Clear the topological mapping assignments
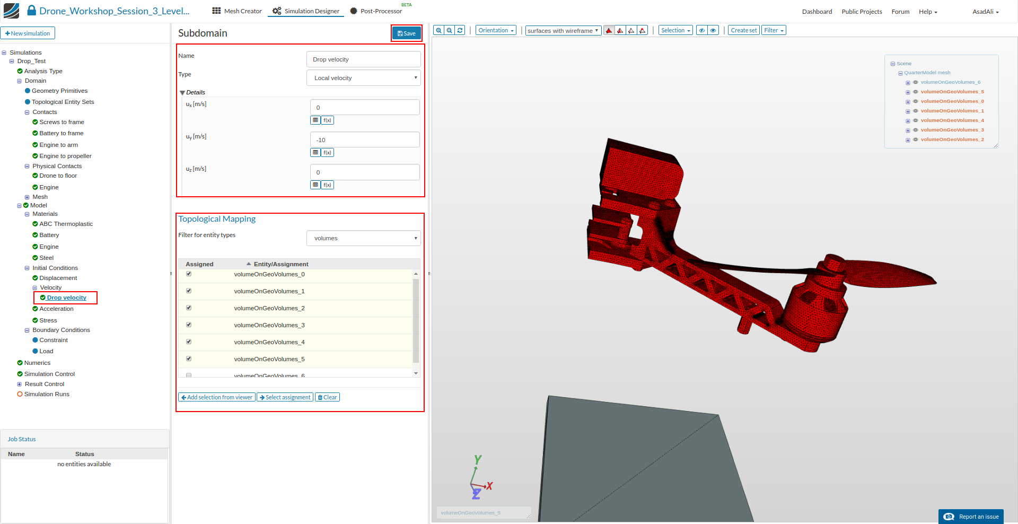The image size is (1018, 524). (x=327, y=397)
